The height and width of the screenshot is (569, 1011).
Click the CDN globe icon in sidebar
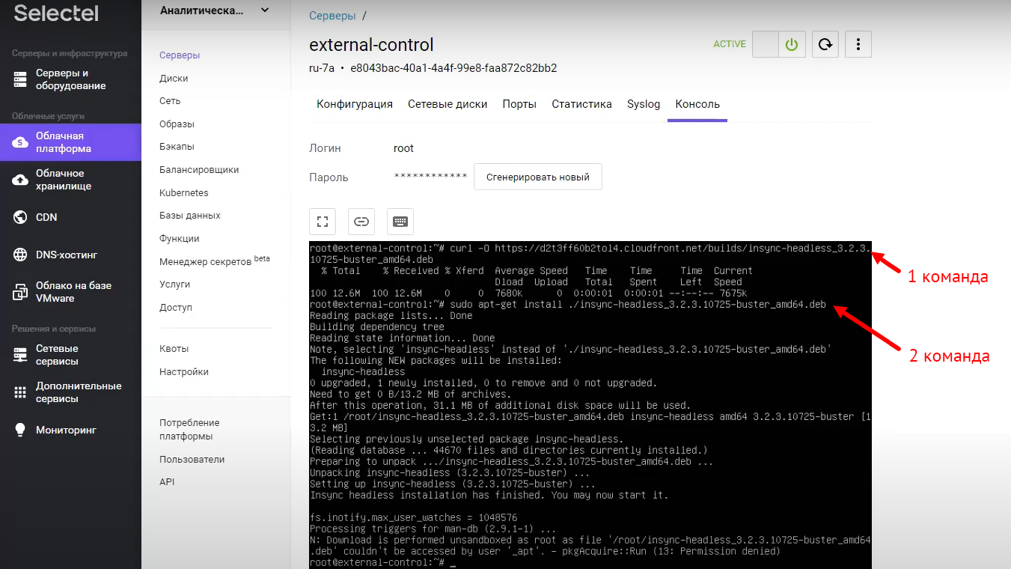[21, 217]
